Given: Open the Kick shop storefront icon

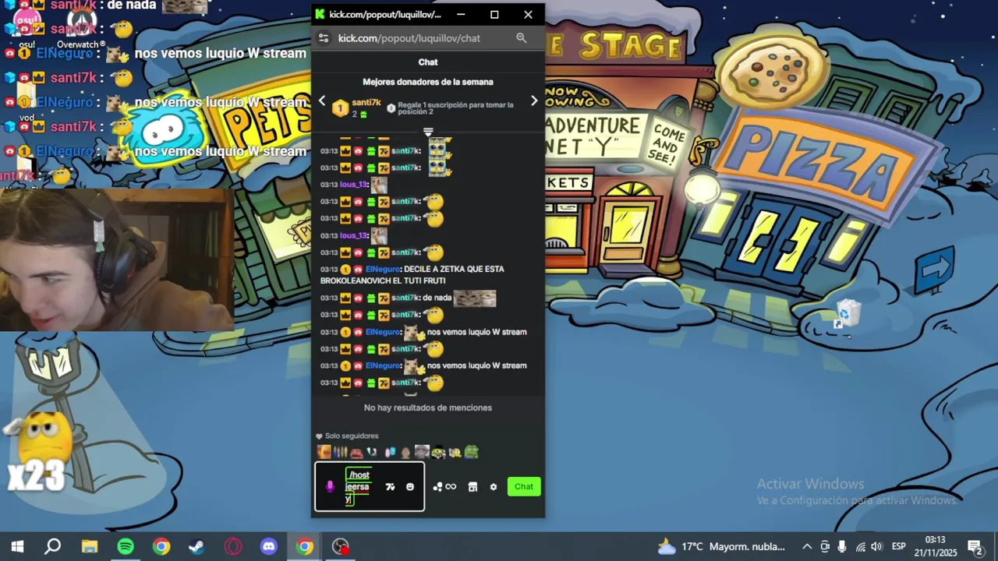Looking at the screenshot, I should pos(472,487).
